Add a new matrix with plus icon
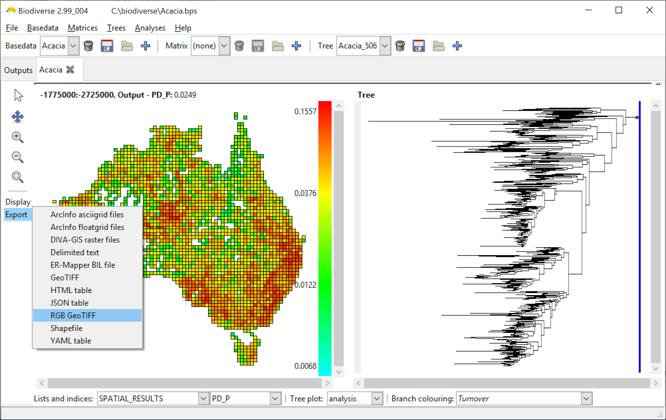The height and width of the screenshot is (420, 666). point(296,46)
